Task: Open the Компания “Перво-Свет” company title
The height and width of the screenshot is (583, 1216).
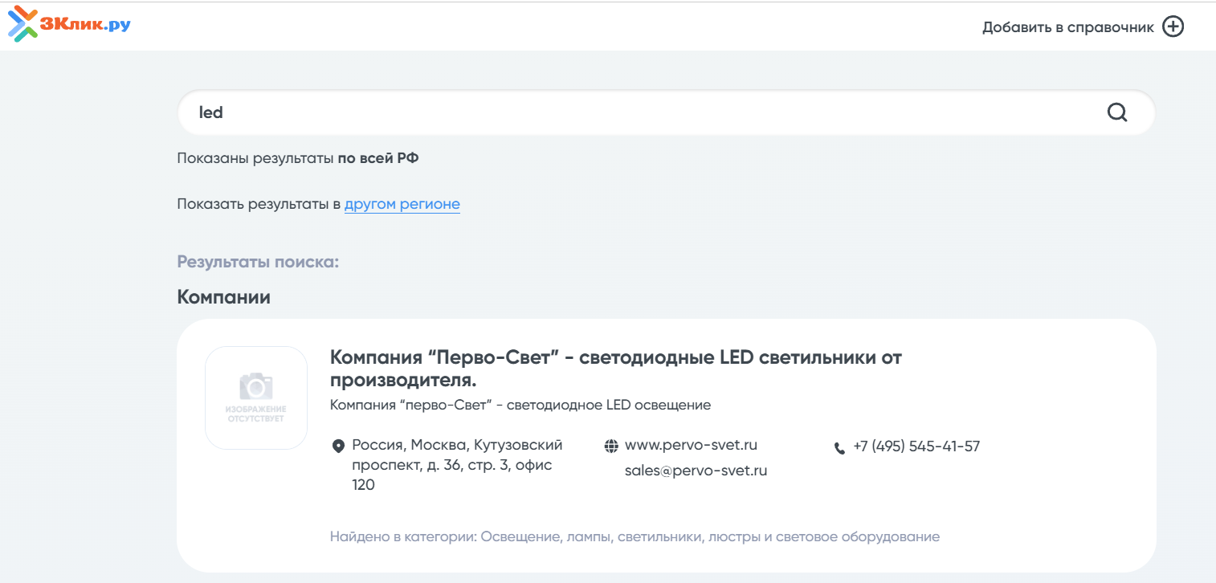Action: click(616, 368)
